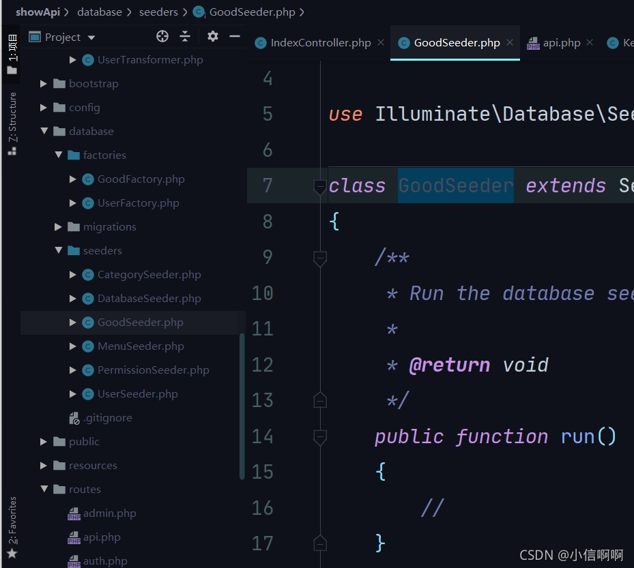Open the 1: Project tool window tab

tap(12, 54)
